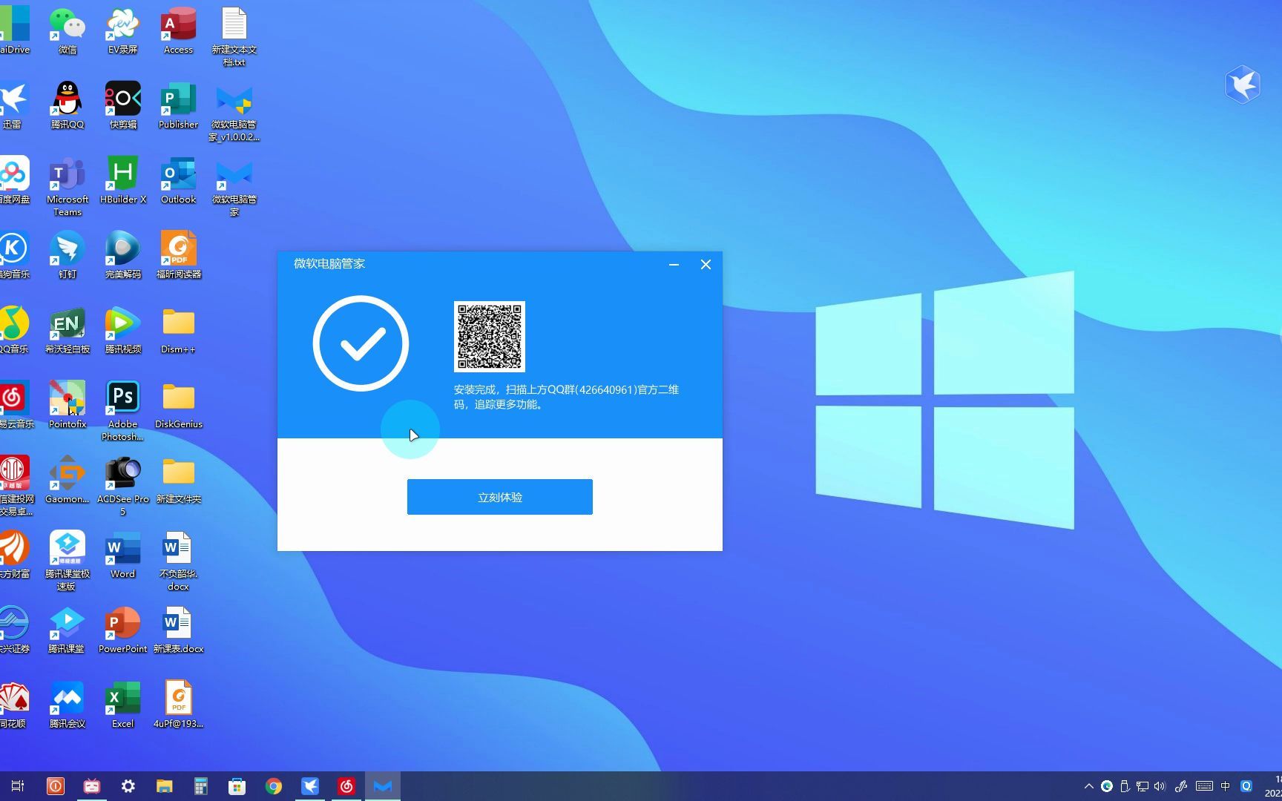Select the 腾讯课堂极速版 icon
Screen dimensions: 1282x801
68,561
